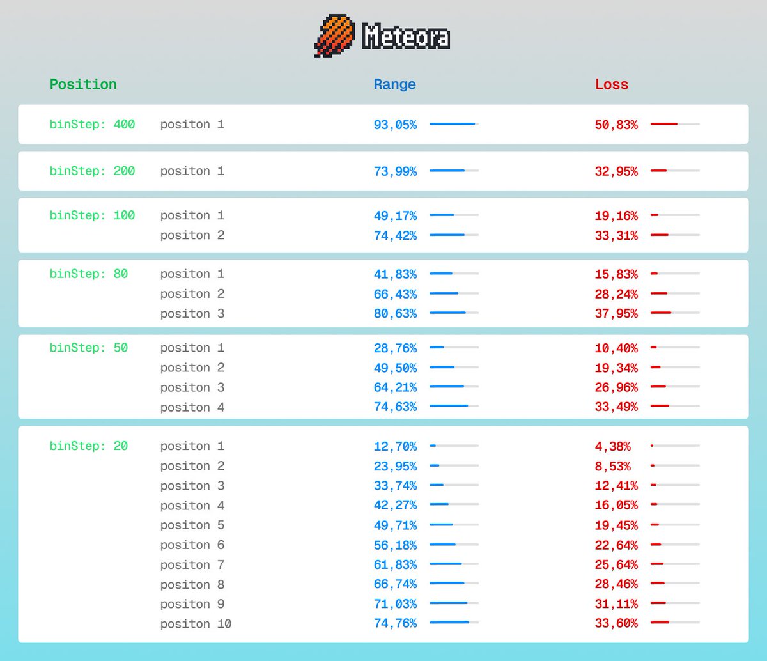Screen dimensions: 767x661
Task: Select the green Position column header
Action: (83, 84)
